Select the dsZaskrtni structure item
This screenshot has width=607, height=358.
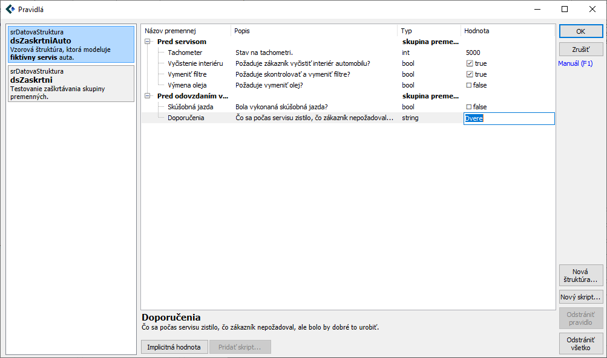(x=71, y=83)
